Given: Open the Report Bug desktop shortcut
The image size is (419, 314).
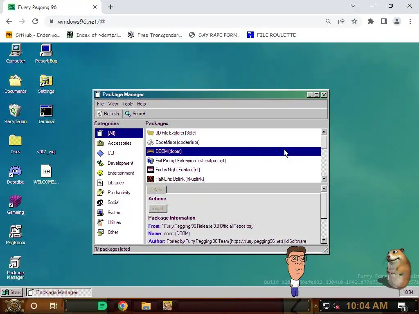Looking at the screenshot, I should click(x=46, y=54).
